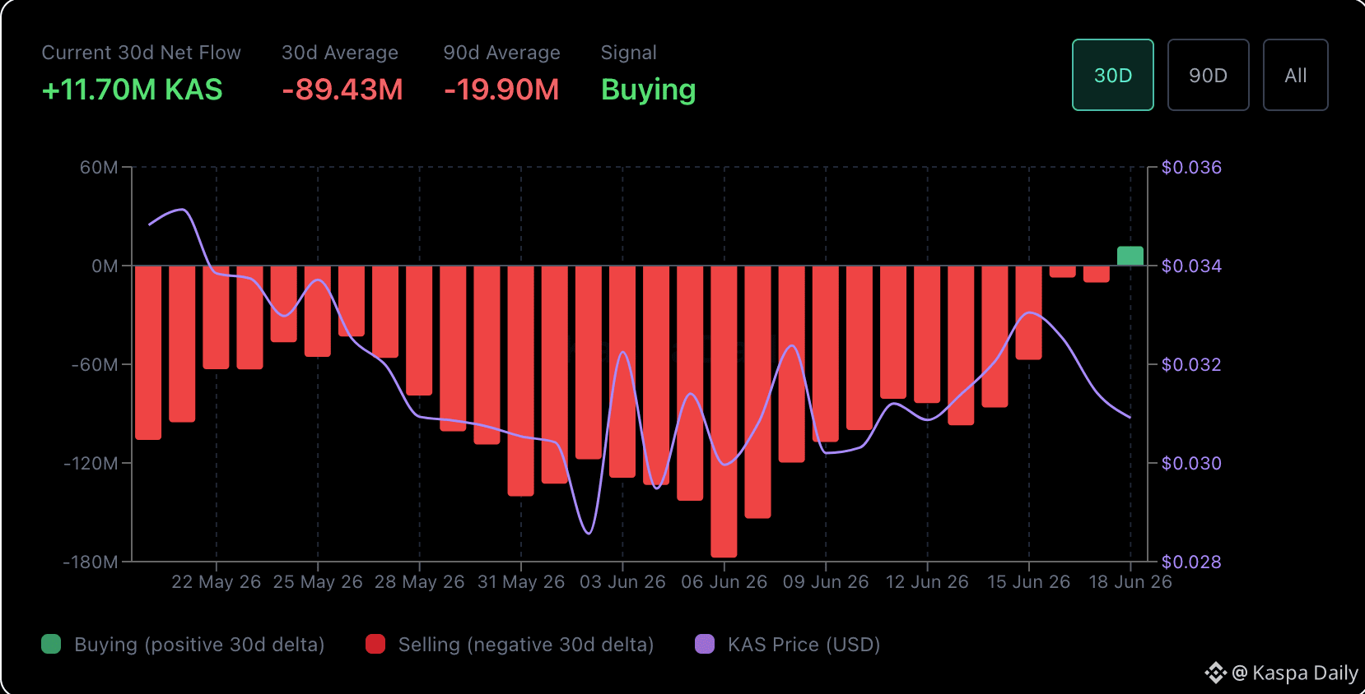This screenshot has width=1365, height=694.
Task: Click the Current 30d Net Flow label
Action: coord(142,53)
